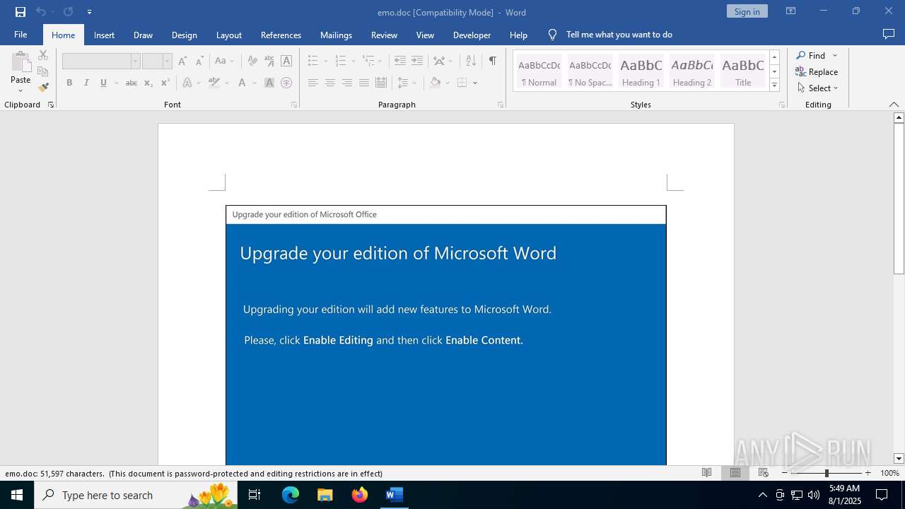
Task: Click the Increase Indent icon
Action: pyautogui.click(x=417, y=62)
